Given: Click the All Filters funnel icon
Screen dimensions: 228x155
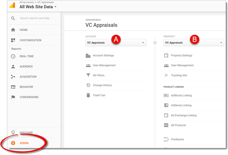Looking at the screenshot, I should point(88,75).
